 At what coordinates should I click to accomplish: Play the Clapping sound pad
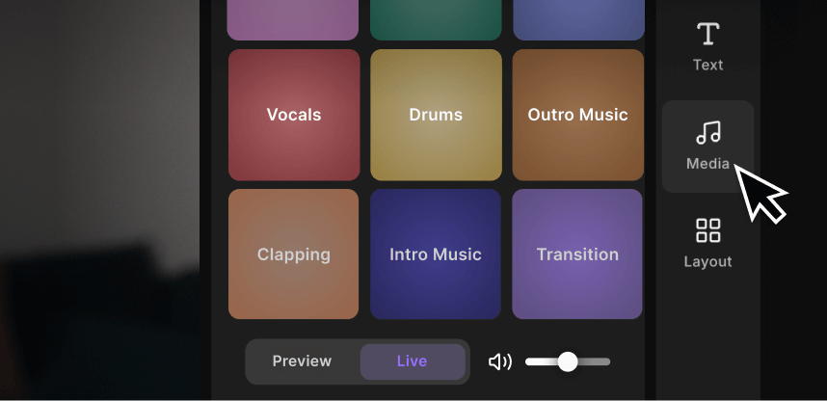(294, 254)
